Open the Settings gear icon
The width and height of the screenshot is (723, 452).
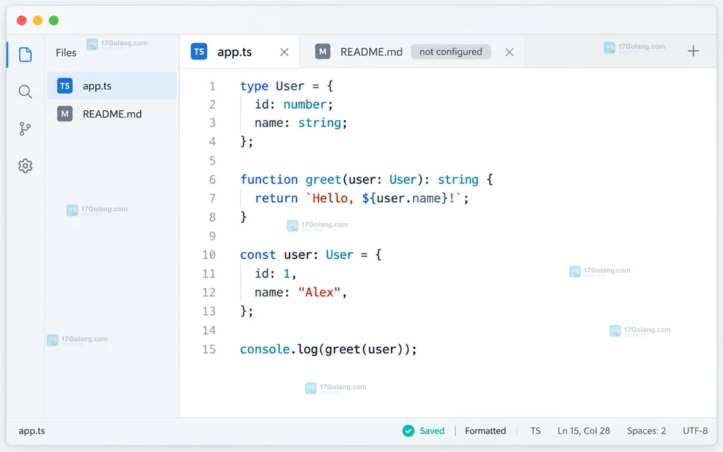tap(25, 165)
